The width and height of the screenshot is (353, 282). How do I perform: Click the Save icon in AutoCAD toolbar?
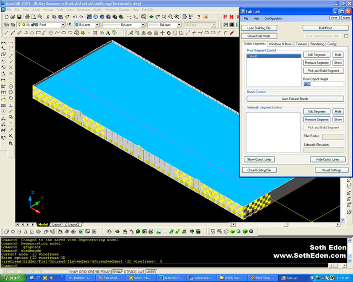pos(19,17)
